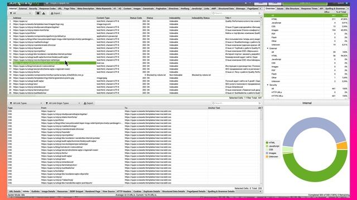Select the HTML row under Internal in the Overview tree
The image size is (357, 200).
click(x=306, y=19)
